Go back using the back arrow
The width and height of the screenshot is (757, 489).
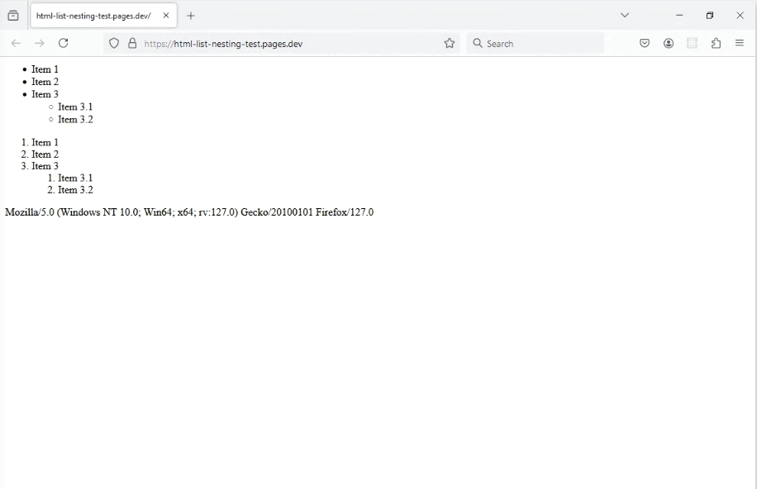[x=16, y=43]
